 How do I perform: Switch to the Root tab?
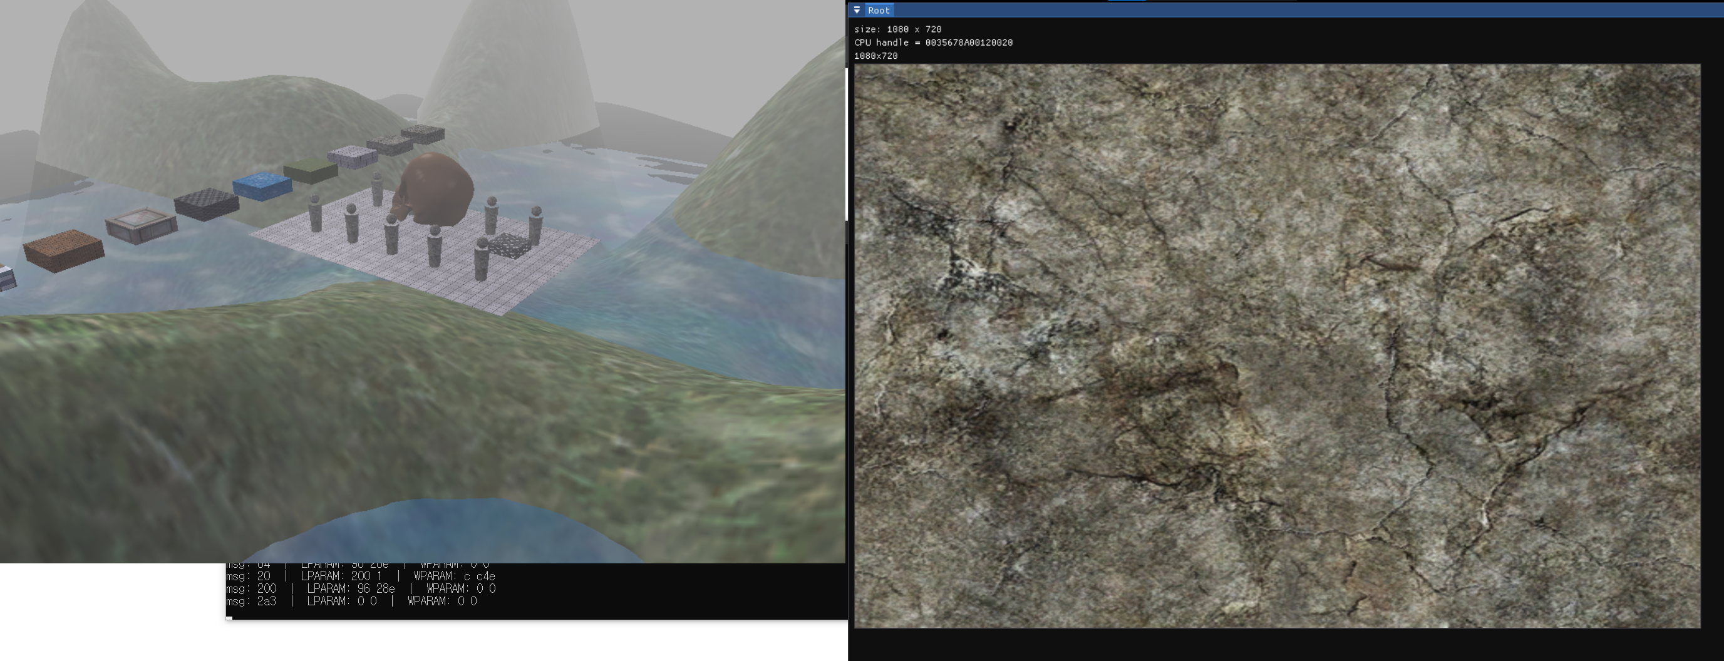[878, 9]
